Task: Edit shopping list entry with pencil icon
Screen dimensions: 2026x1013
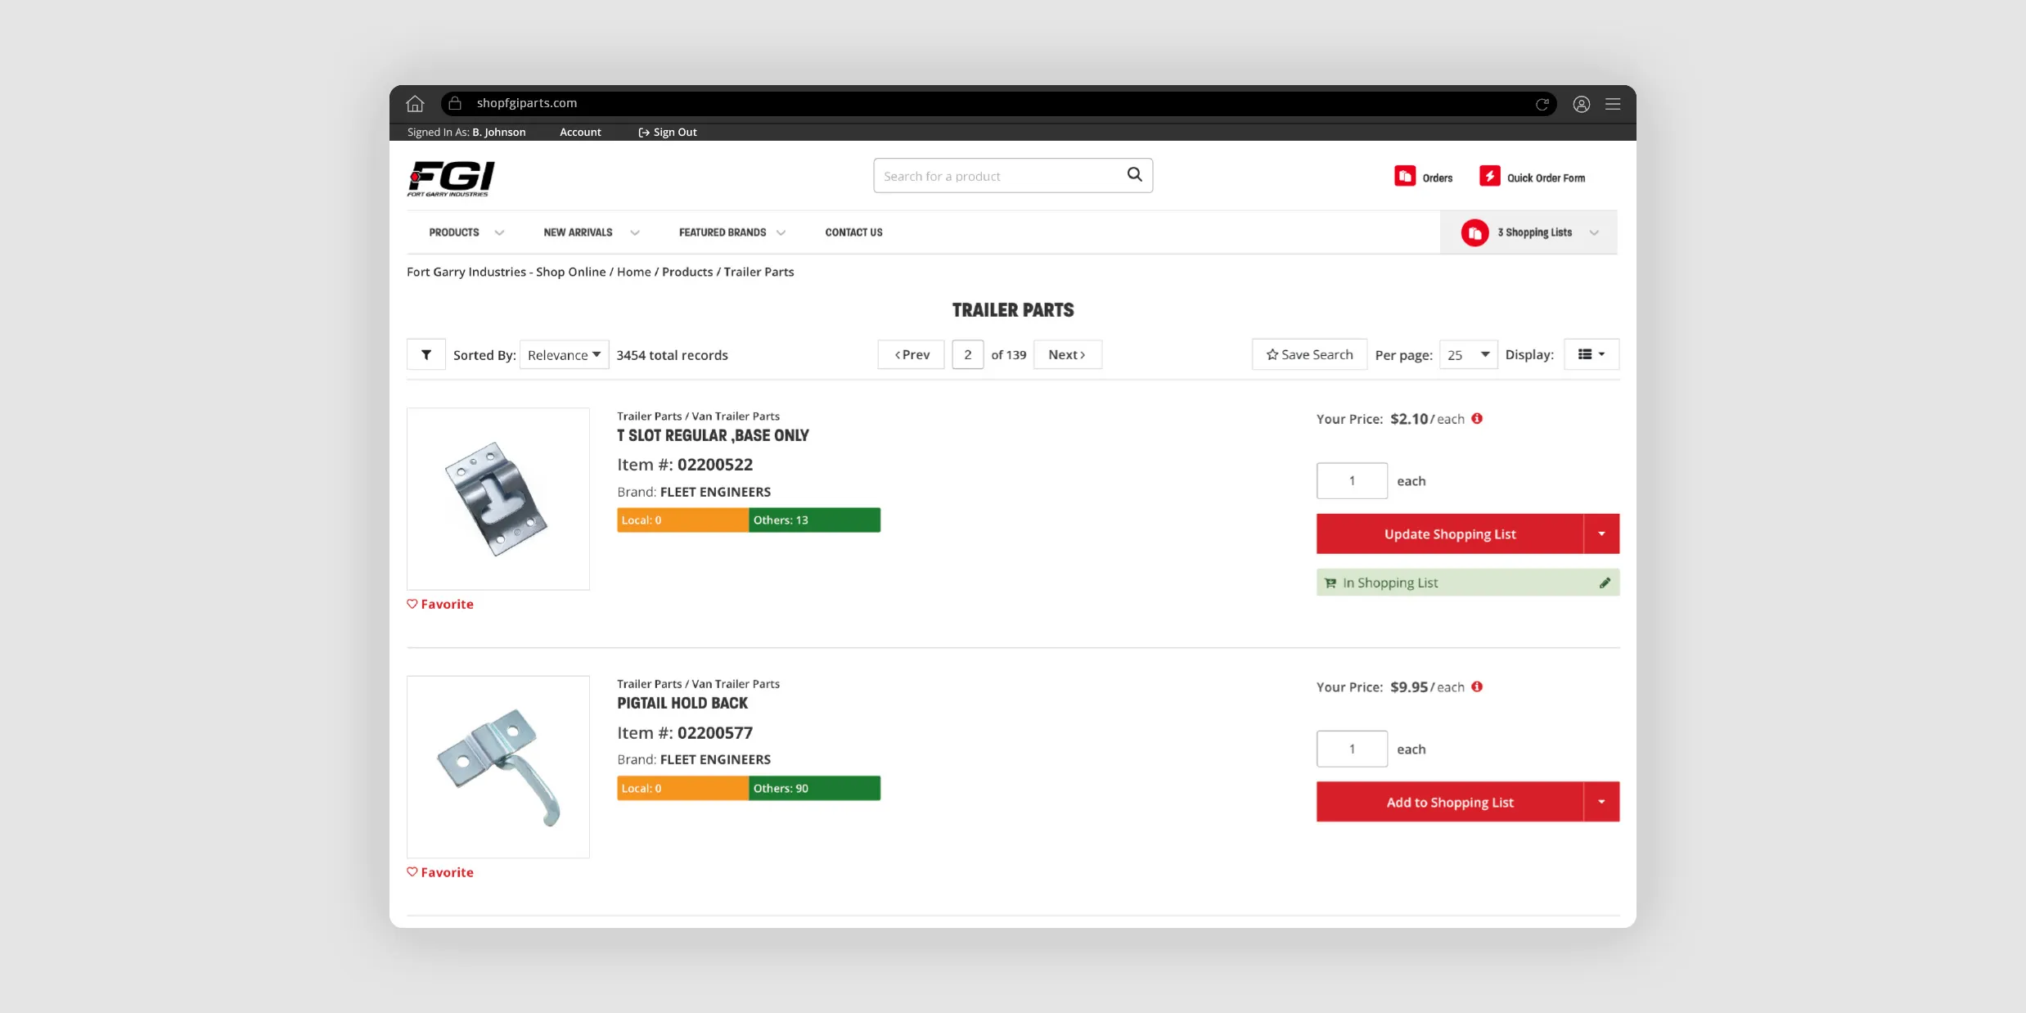Action: 1605,583
